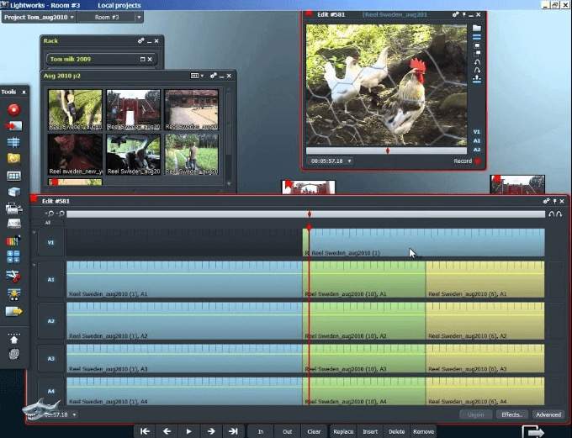Screen dimensions: 572x438
Task: Click the viewer scrub bar marker
Action: [387, 150]
